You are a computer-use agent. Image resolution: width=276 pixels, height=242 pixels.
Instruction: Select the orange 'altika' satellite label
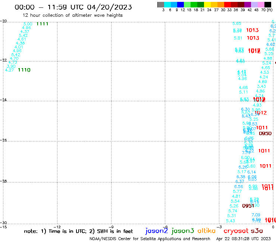(206, 231)
